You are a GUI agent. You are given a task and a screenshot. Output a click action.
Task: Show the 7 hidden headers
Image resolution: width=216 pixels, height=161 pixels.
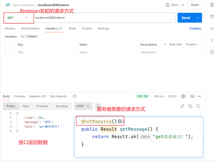tap(29, 36)
